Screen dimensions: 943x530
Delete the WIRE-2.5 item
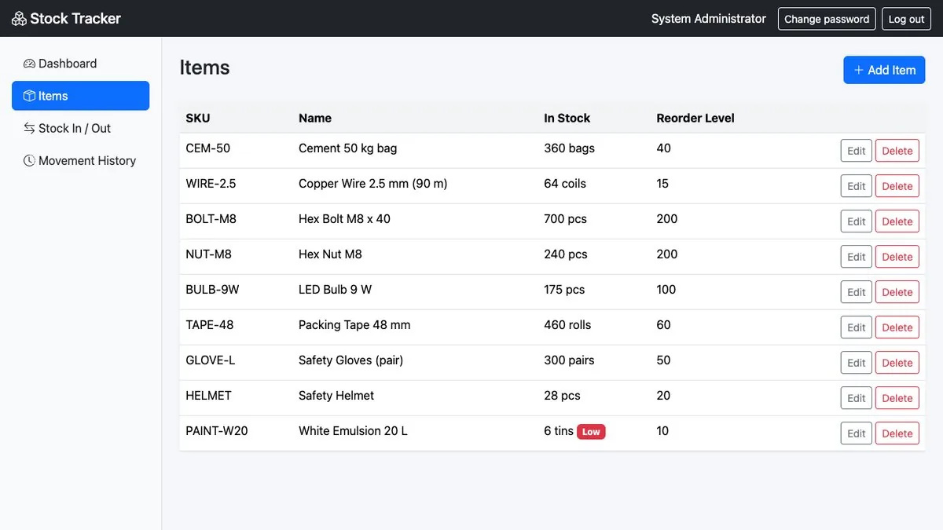(897, 186)
